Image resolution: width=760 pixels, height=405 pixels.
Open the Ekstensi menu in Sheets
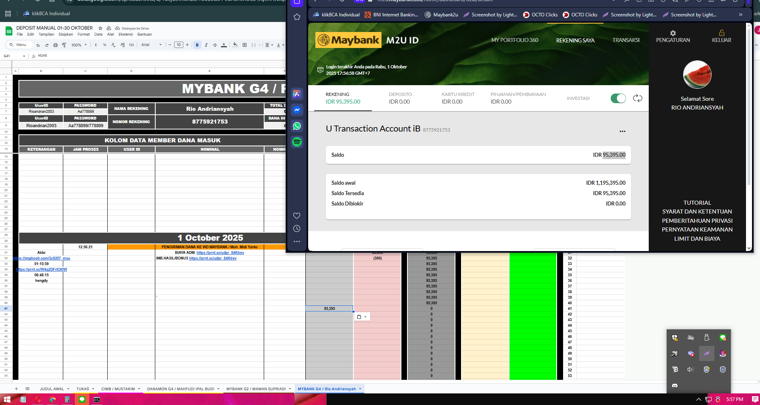(x=126, y=34)
